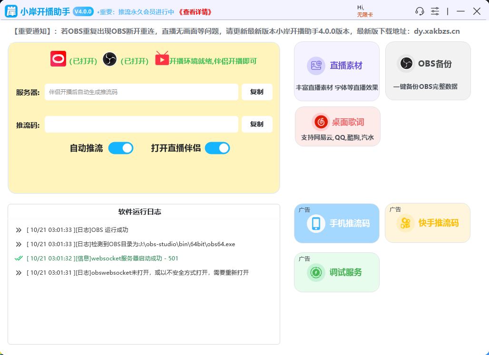This screenshot has height=355, width=489.
Task: Open the OBS备份 backup card
Action: (x=428, y=71)
